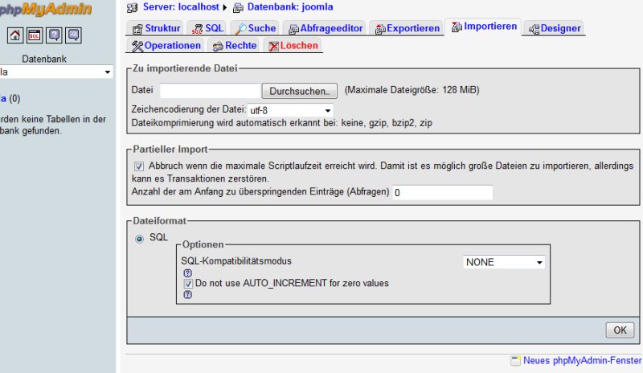Select the SQL format radio button
The width and height of the screenshot is (643, 373).
tap(139, 238)
